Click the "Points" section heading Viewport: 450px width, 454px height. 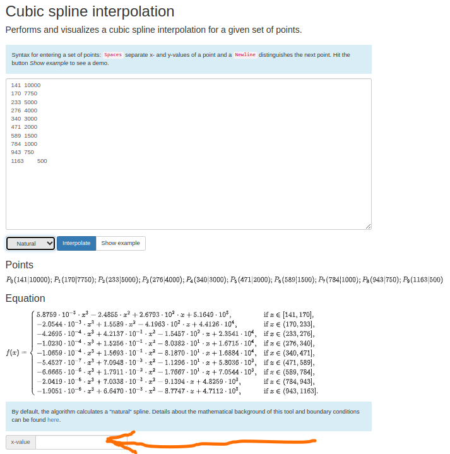20,265
